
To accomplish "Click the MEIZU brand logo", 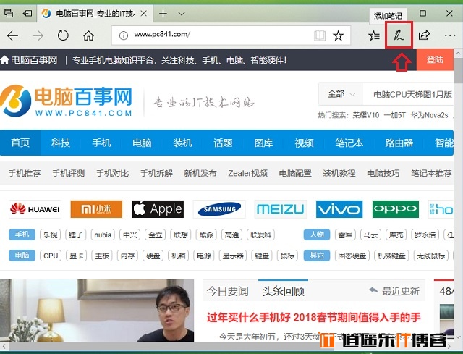I will (x=281, y=209).
